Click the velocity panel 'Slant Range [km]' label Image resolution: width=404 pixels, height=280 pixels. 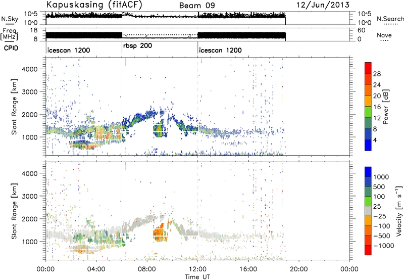(14, 211)
